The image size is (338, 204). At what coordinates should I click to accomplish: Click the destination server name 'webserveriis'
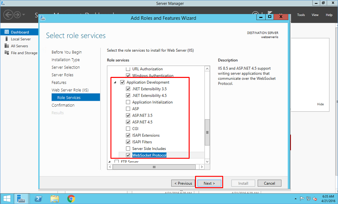[269, 37]
